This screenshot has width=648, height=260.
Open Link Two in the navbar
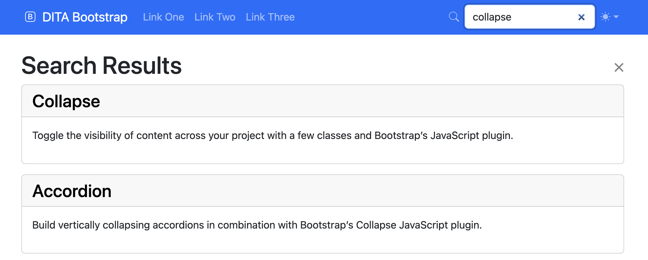[215, 17]
